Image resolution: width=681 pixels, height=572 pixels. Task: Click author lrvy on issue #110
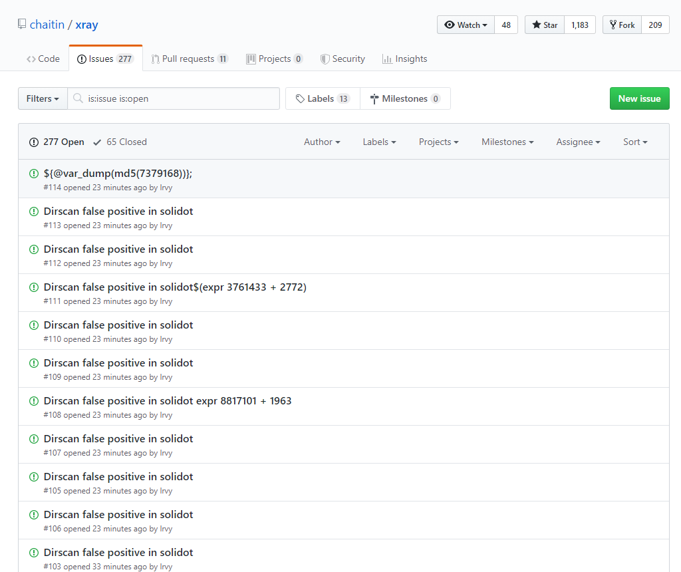tap(166, 339)
